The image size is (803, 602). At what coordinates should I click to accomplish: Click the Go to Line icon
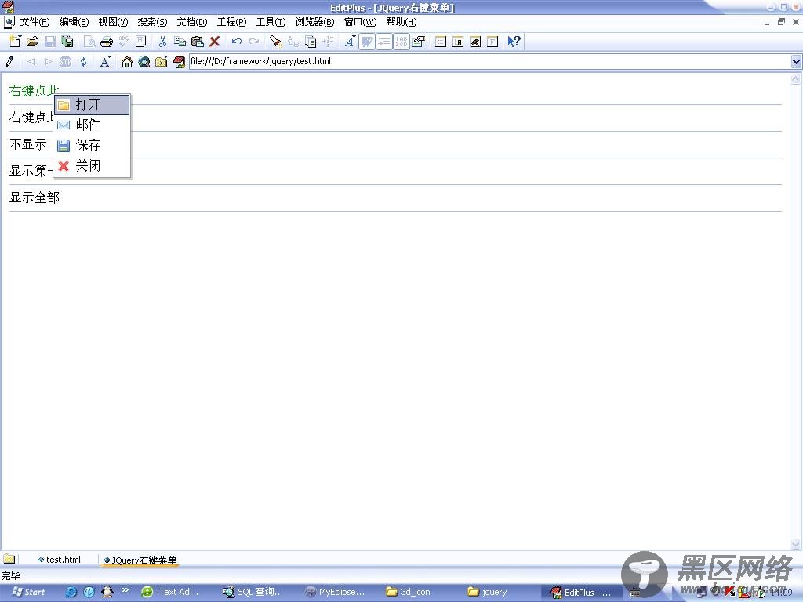click(328, 42)
